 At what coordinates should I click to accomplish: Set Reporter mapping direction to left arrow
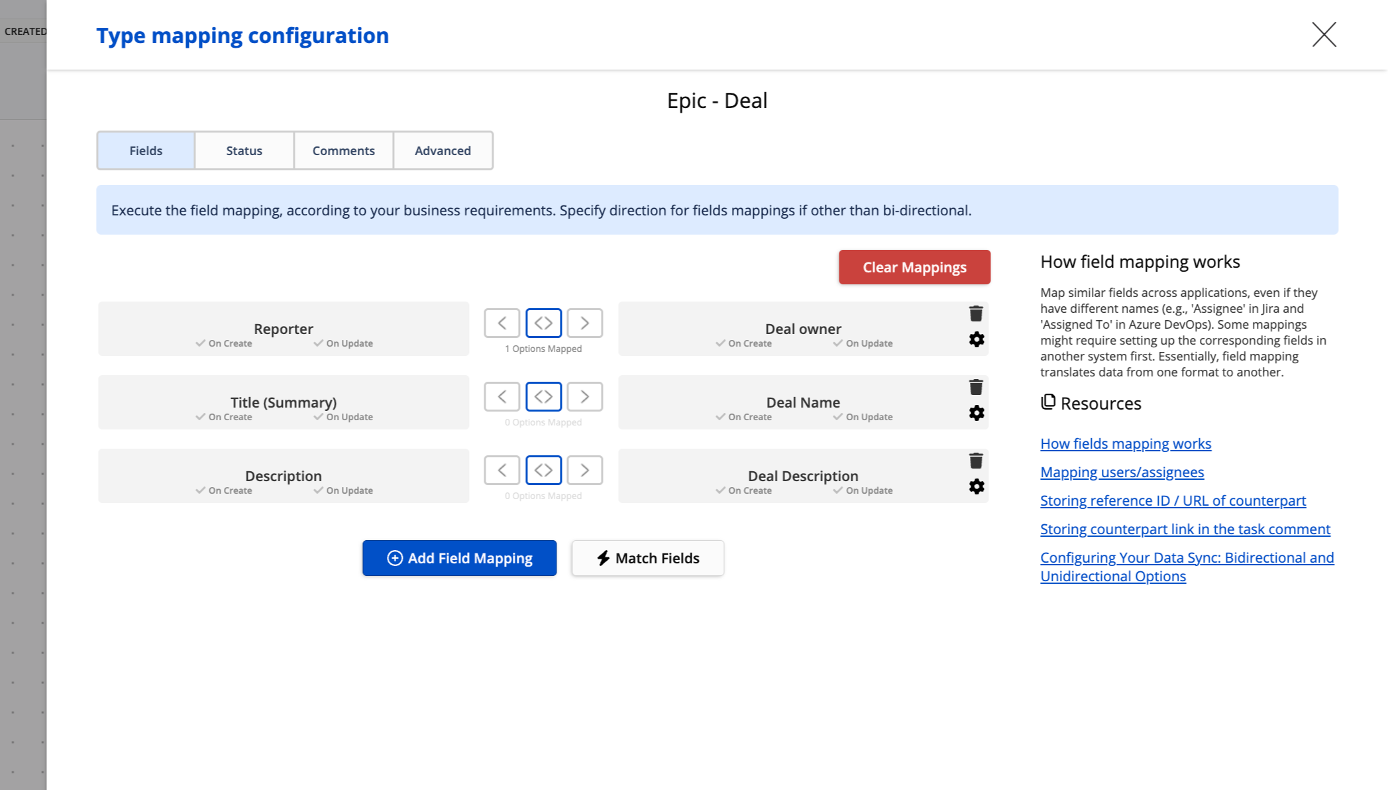click(502, 323)
